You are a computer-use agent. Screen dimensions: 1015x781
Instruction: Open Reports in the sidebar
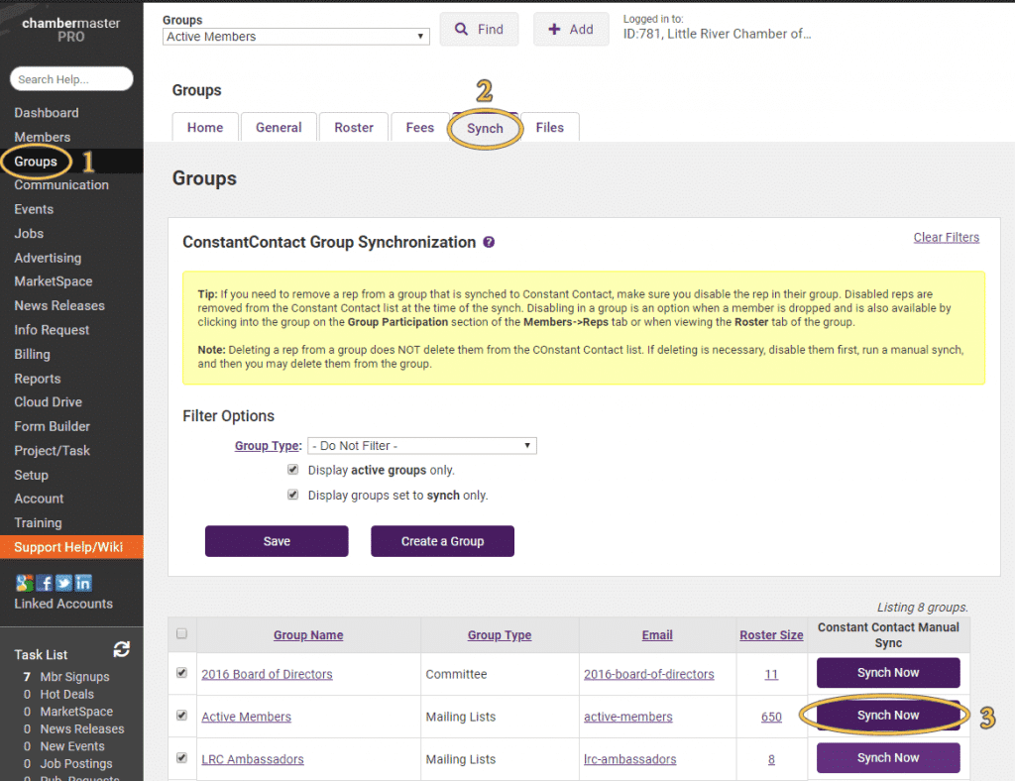(38, 379)
